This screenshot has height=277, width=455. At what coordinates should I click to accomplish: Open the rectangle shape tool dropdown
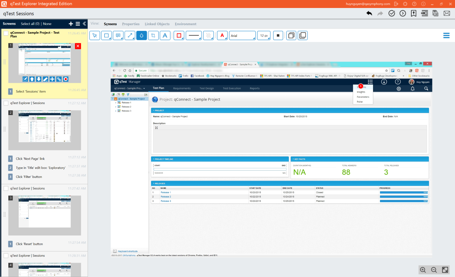click(x=107, y=35)
